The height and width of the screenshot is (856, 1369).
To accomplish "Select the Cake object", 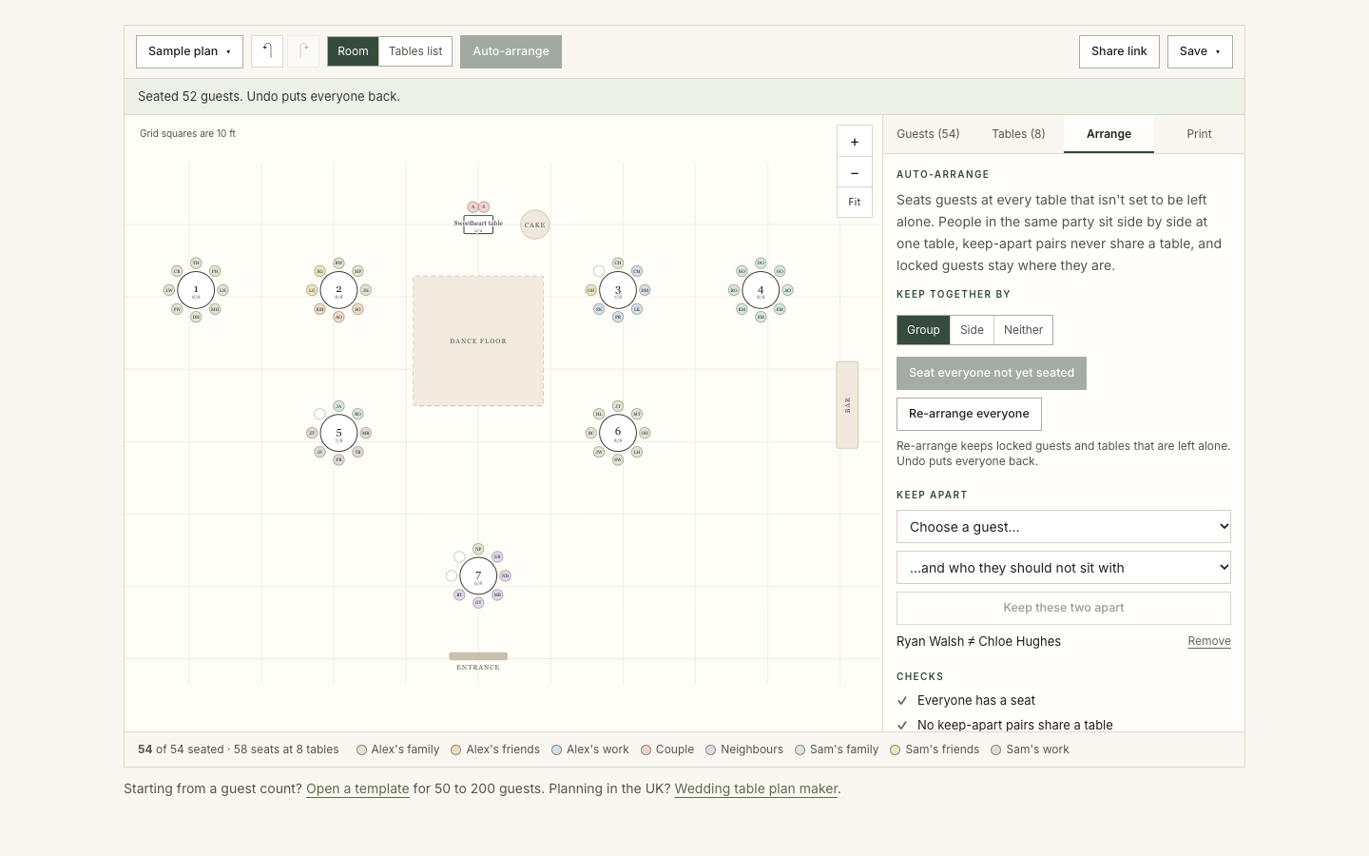I will [535, 224].
